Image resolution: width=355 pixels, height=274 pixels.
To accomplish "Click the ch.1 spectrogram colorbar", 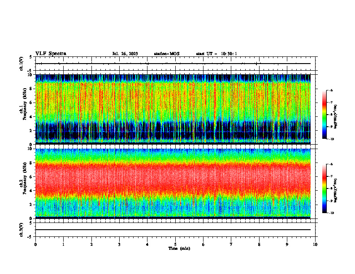I will pyautogui.click(x=324, y=115).
